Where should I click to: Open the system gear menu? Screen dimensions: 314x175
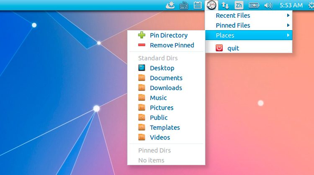311,5
